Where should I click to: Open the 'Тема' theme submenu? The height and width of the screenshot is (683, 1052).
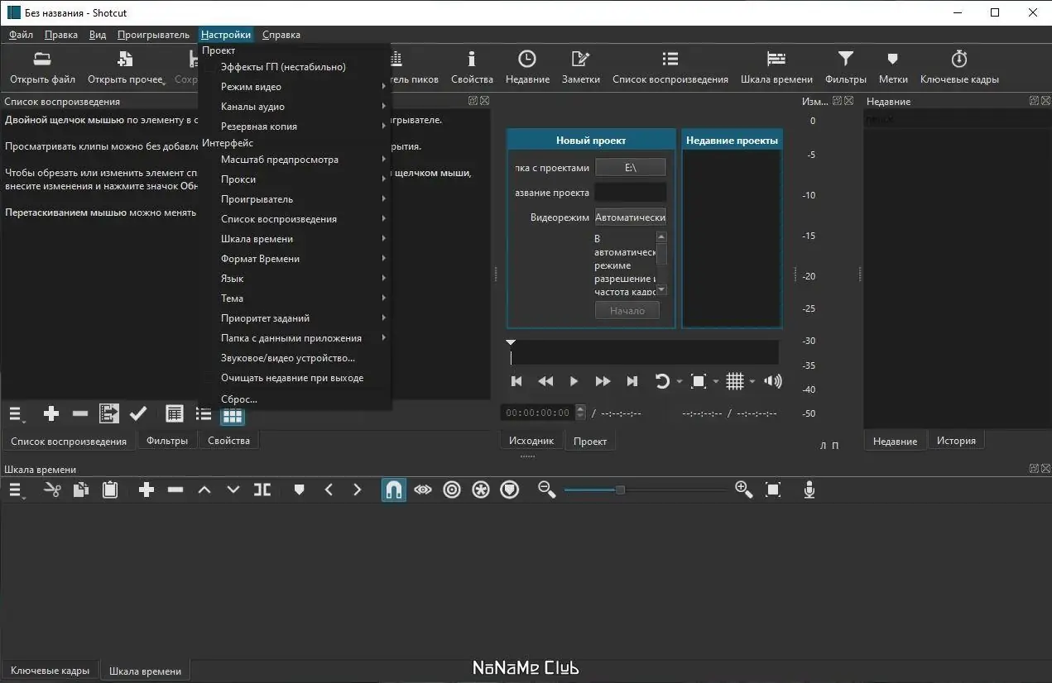point(232,299)
